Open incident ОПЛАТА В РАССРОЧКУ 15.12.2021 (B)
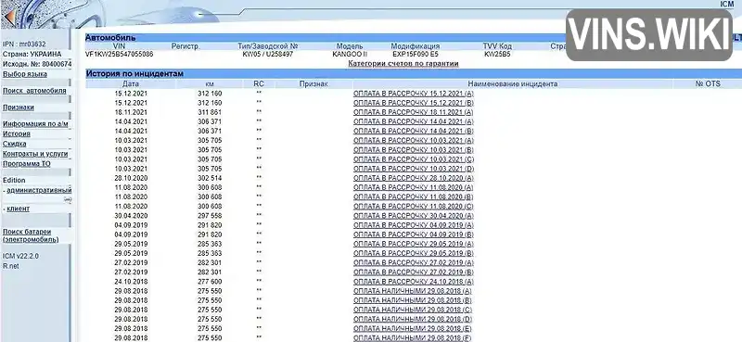The width and height of the screenshot is (742, 342). 413,103
